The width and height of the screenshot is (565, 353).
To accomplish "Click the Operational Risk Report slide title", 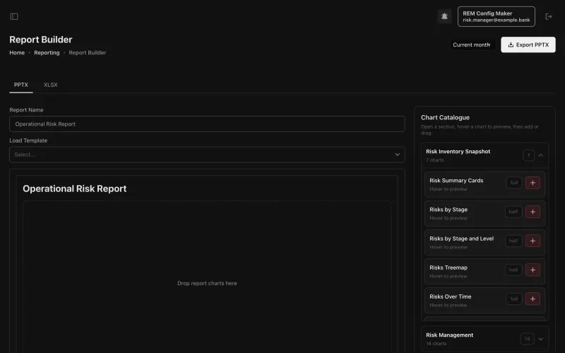I will tap(75, 189).
